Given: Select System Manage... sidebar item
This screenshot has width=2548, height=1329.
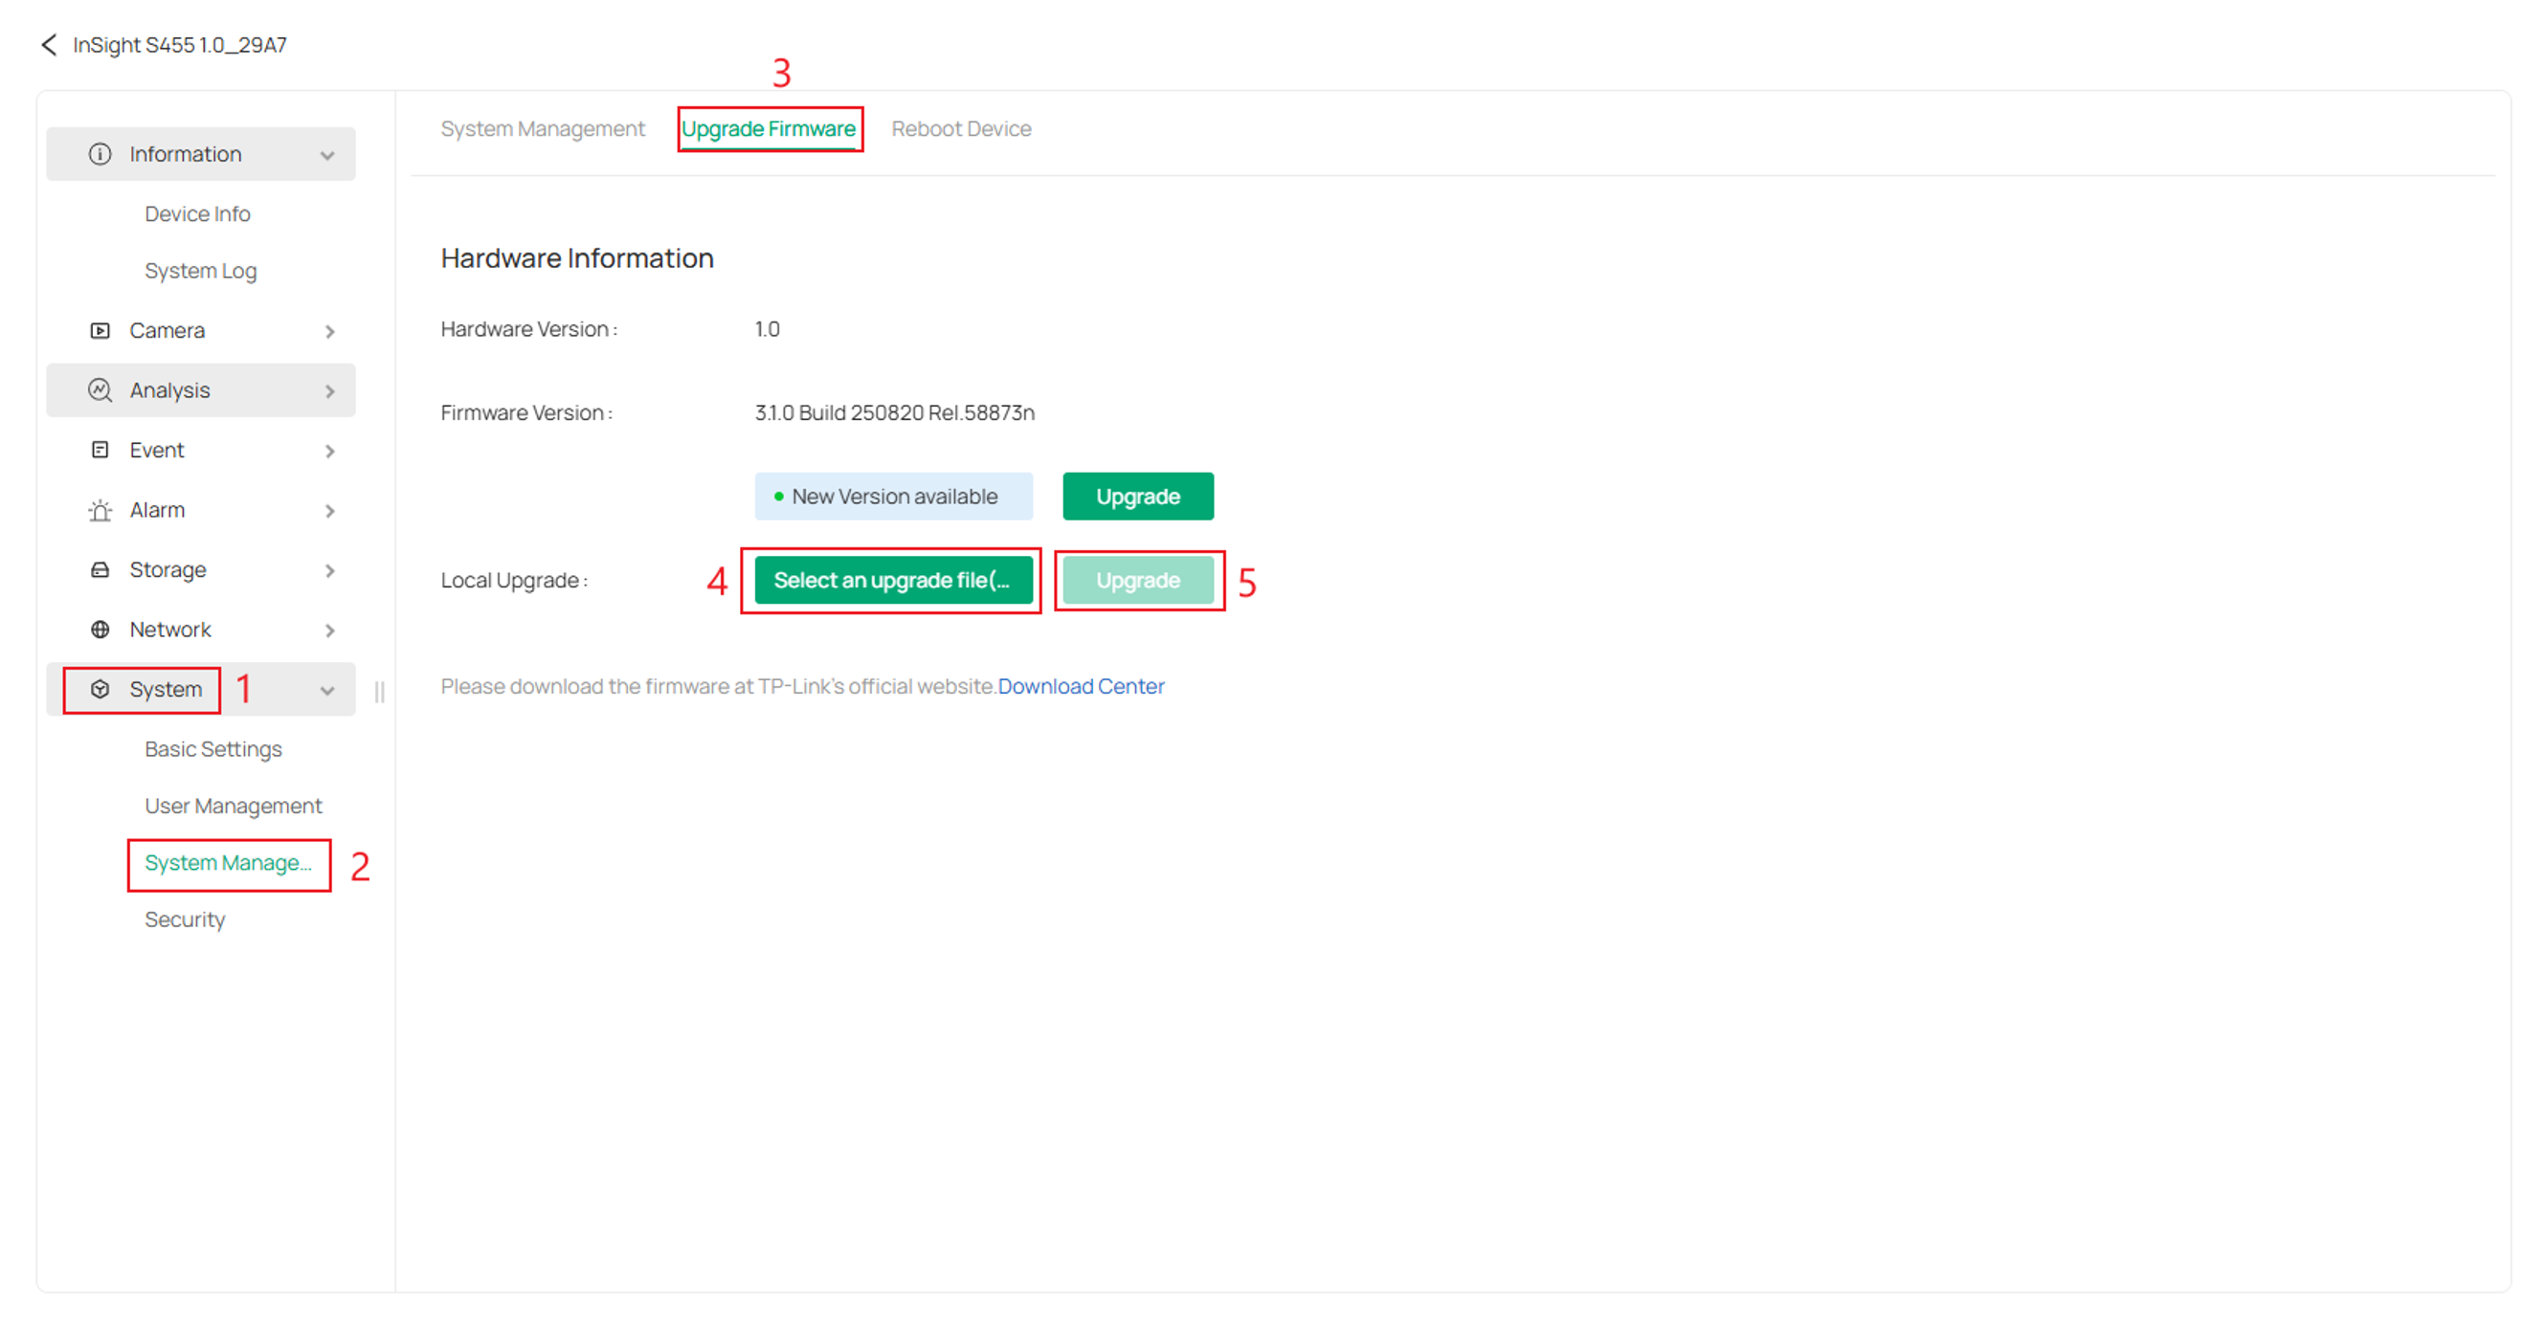Looking at the screenshot, I should [229, 863].
